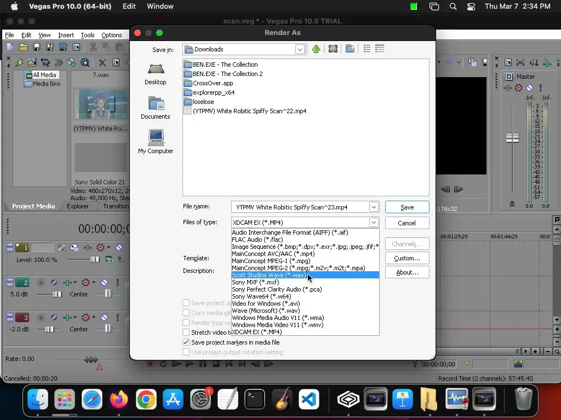Click the File name input field
Screen dimensions: 561x420
click(x=300, y=207)
